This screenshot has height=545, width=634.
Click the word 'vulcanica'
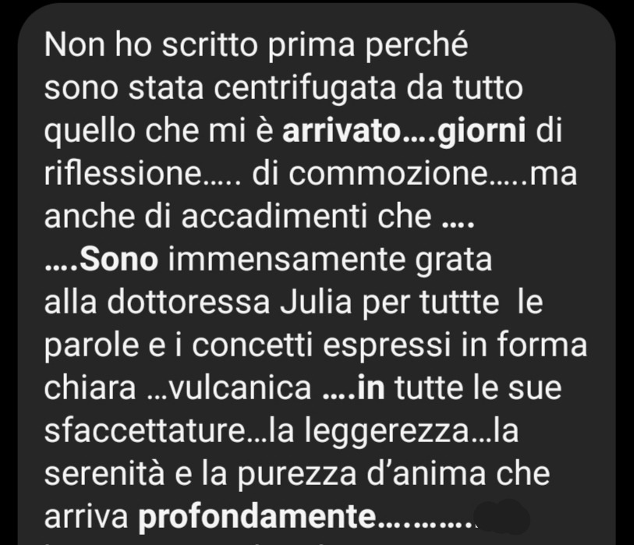click(x=240, y=388)
